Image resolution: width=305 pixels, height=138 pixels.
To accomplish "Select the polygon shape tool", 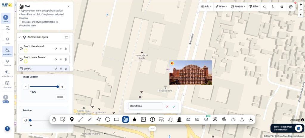I will pos(99,119).
